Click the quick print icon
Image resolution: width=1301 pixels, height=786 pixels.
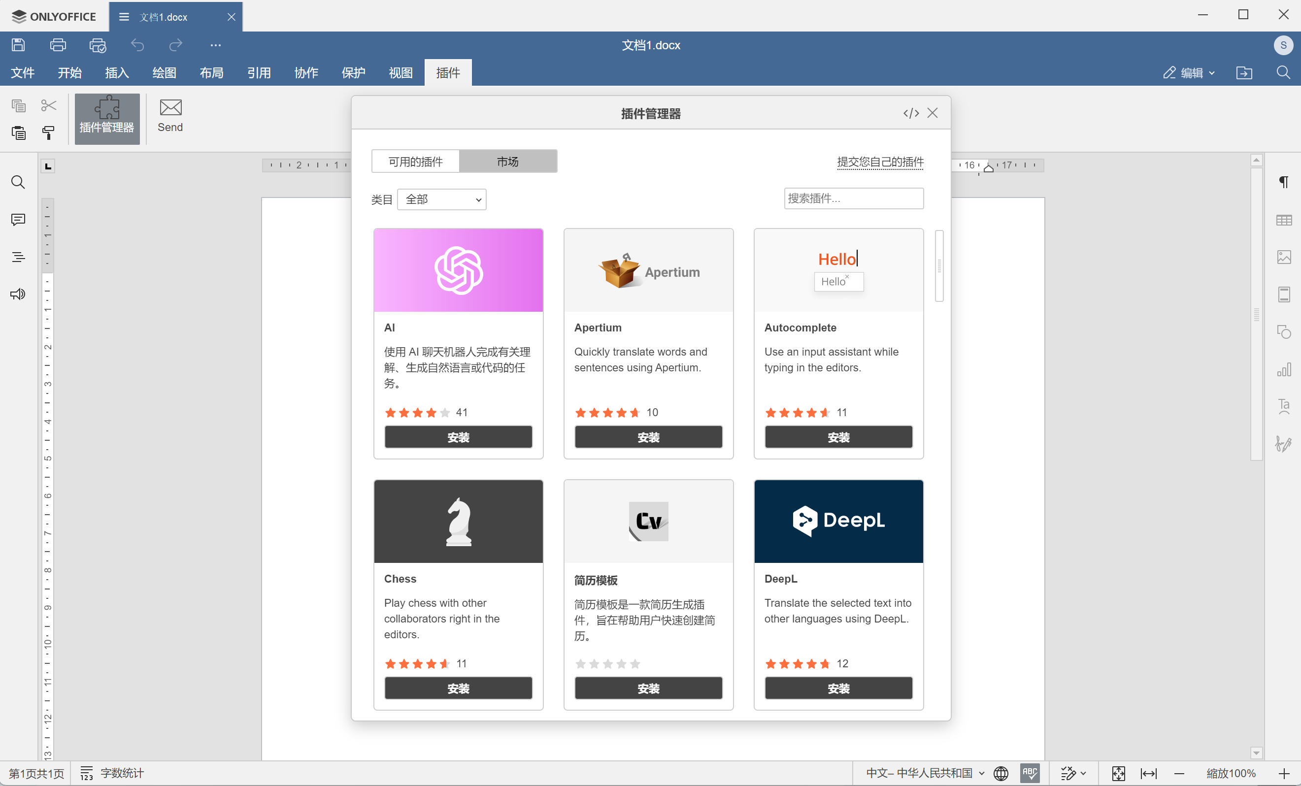point(98,45)
